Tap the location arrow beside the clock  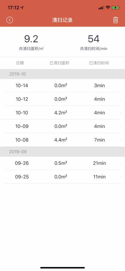coord(22,8)
